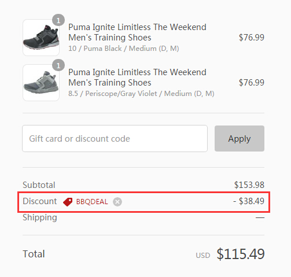Screen dimensions: 291x277
Task: Click quantity badge on the gray shoe
Action: pos(58,65)
